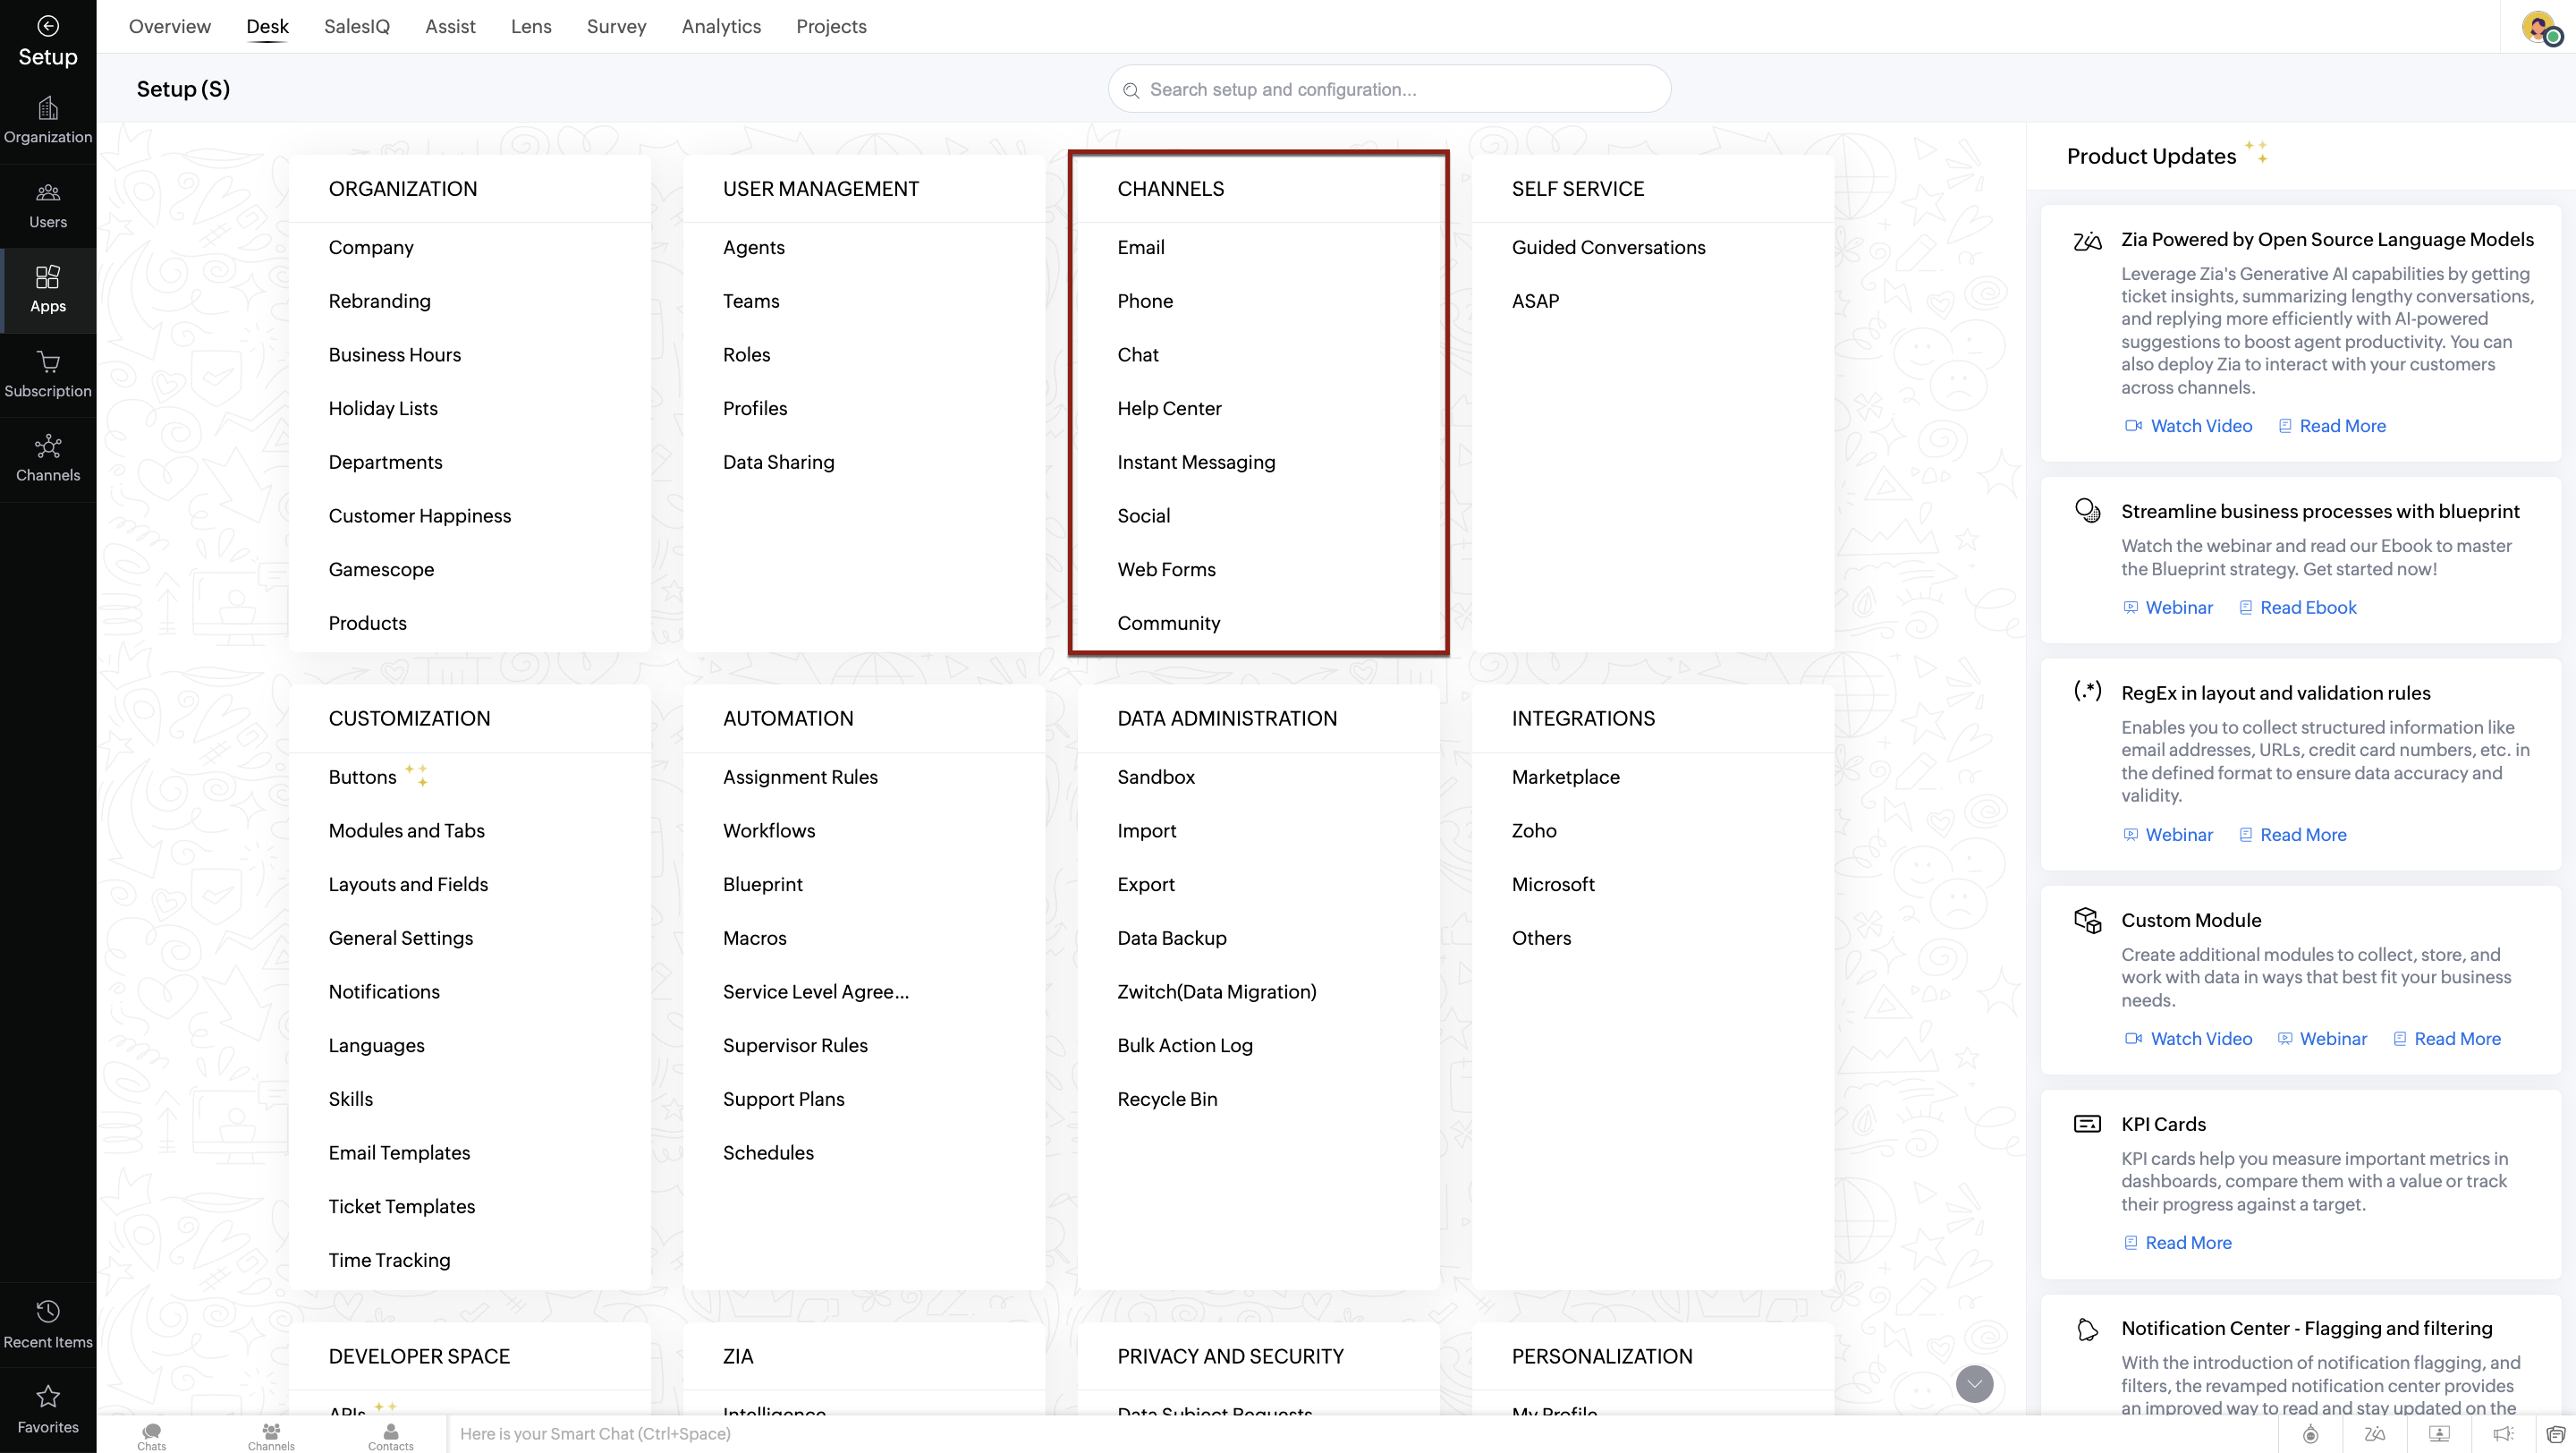
Task: Open the Users sidebar icon
Action: [x=48, y=205]
